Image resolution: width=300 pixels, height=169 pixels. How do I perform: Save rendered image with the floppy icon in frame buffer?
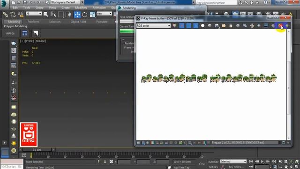click(217, 25)
